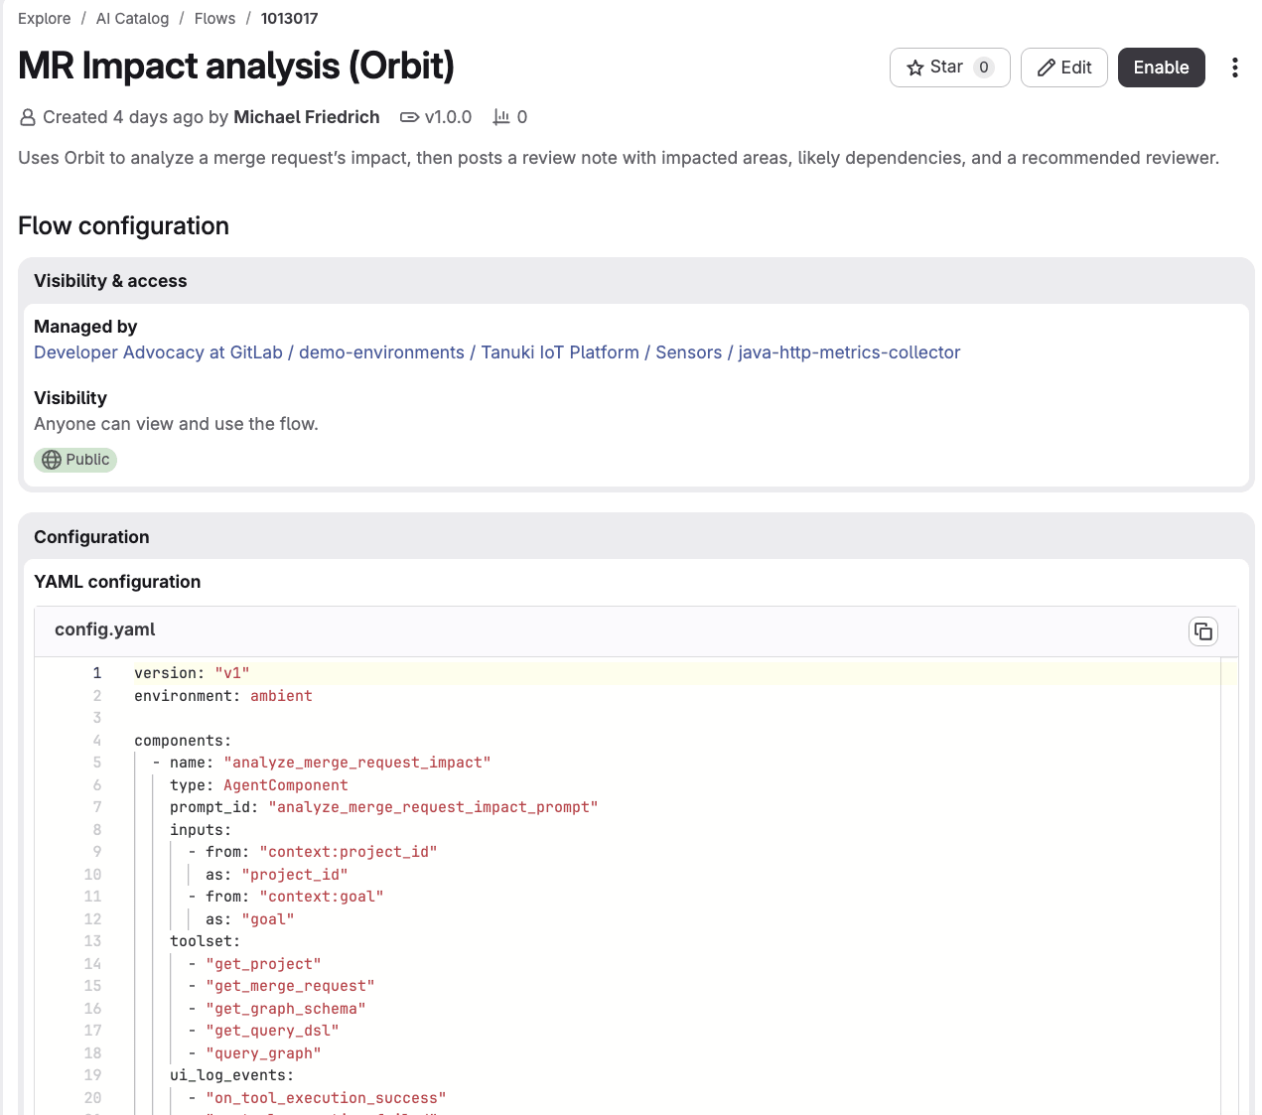Click the code viewer vertical scrollbar
The width and height of the screenshot is (1262, 1115).
tap(1229, 886)
